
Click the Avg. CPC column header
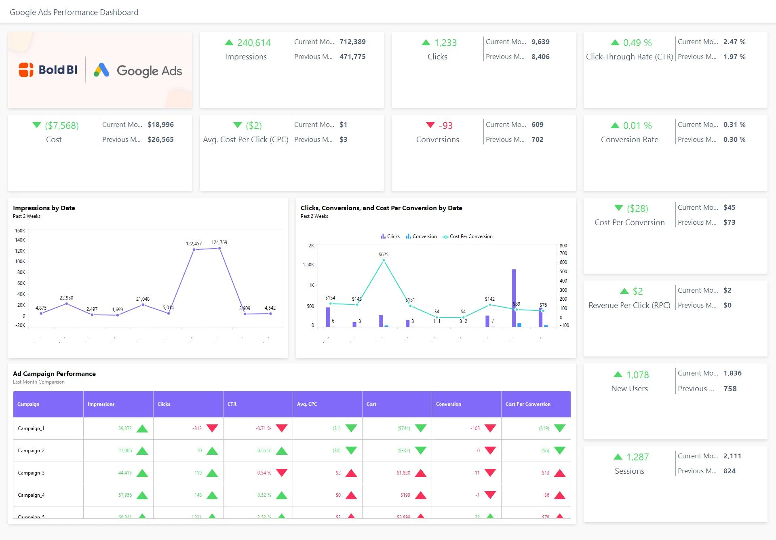click(x=307, y=404)
